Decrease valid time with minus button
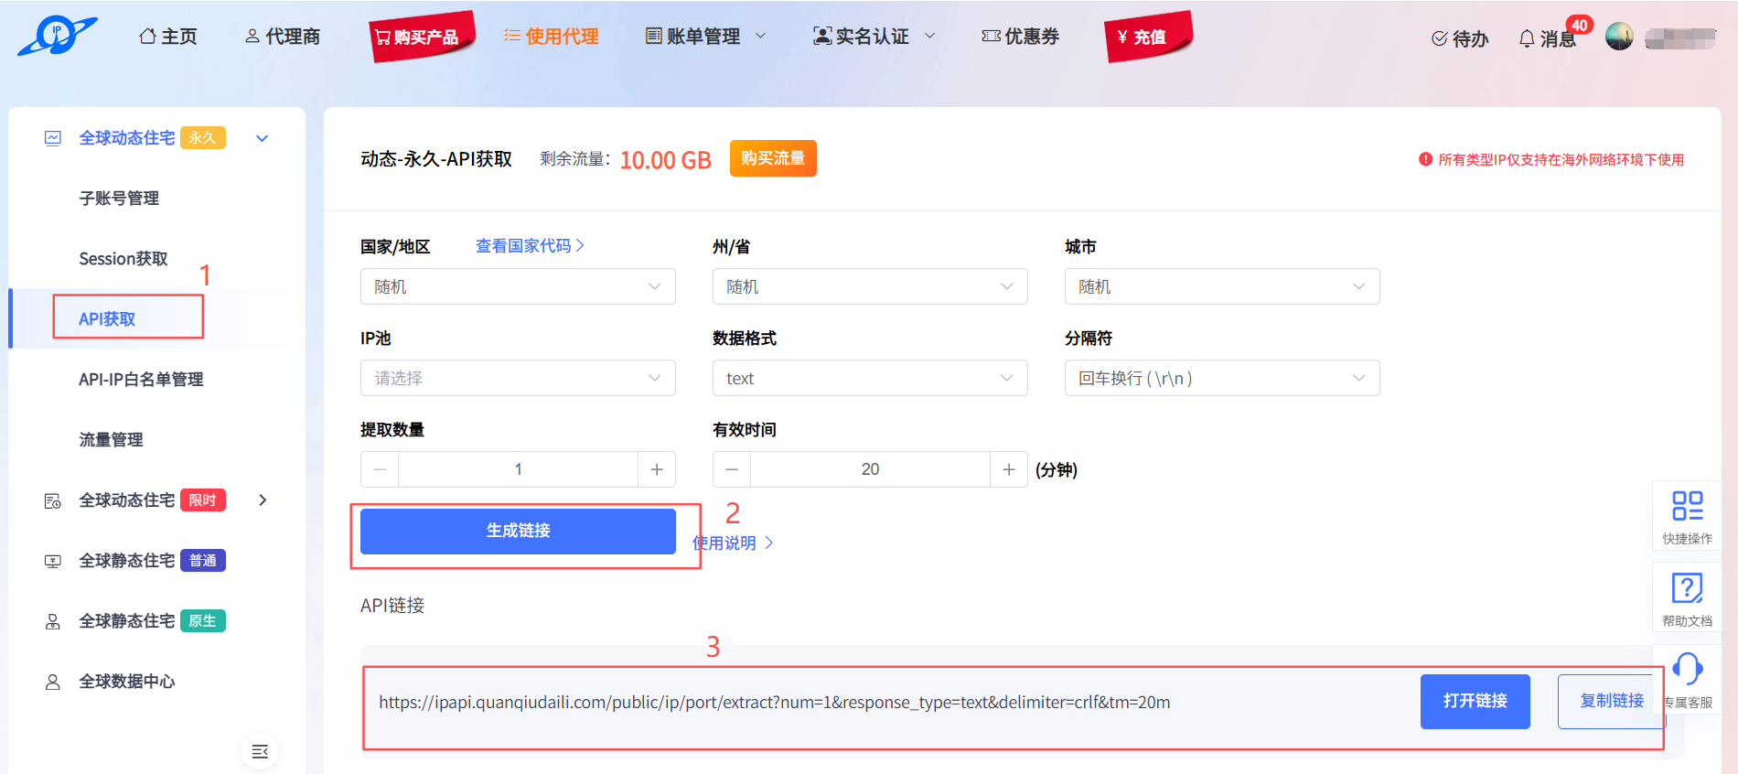 (x=732, y=469)
